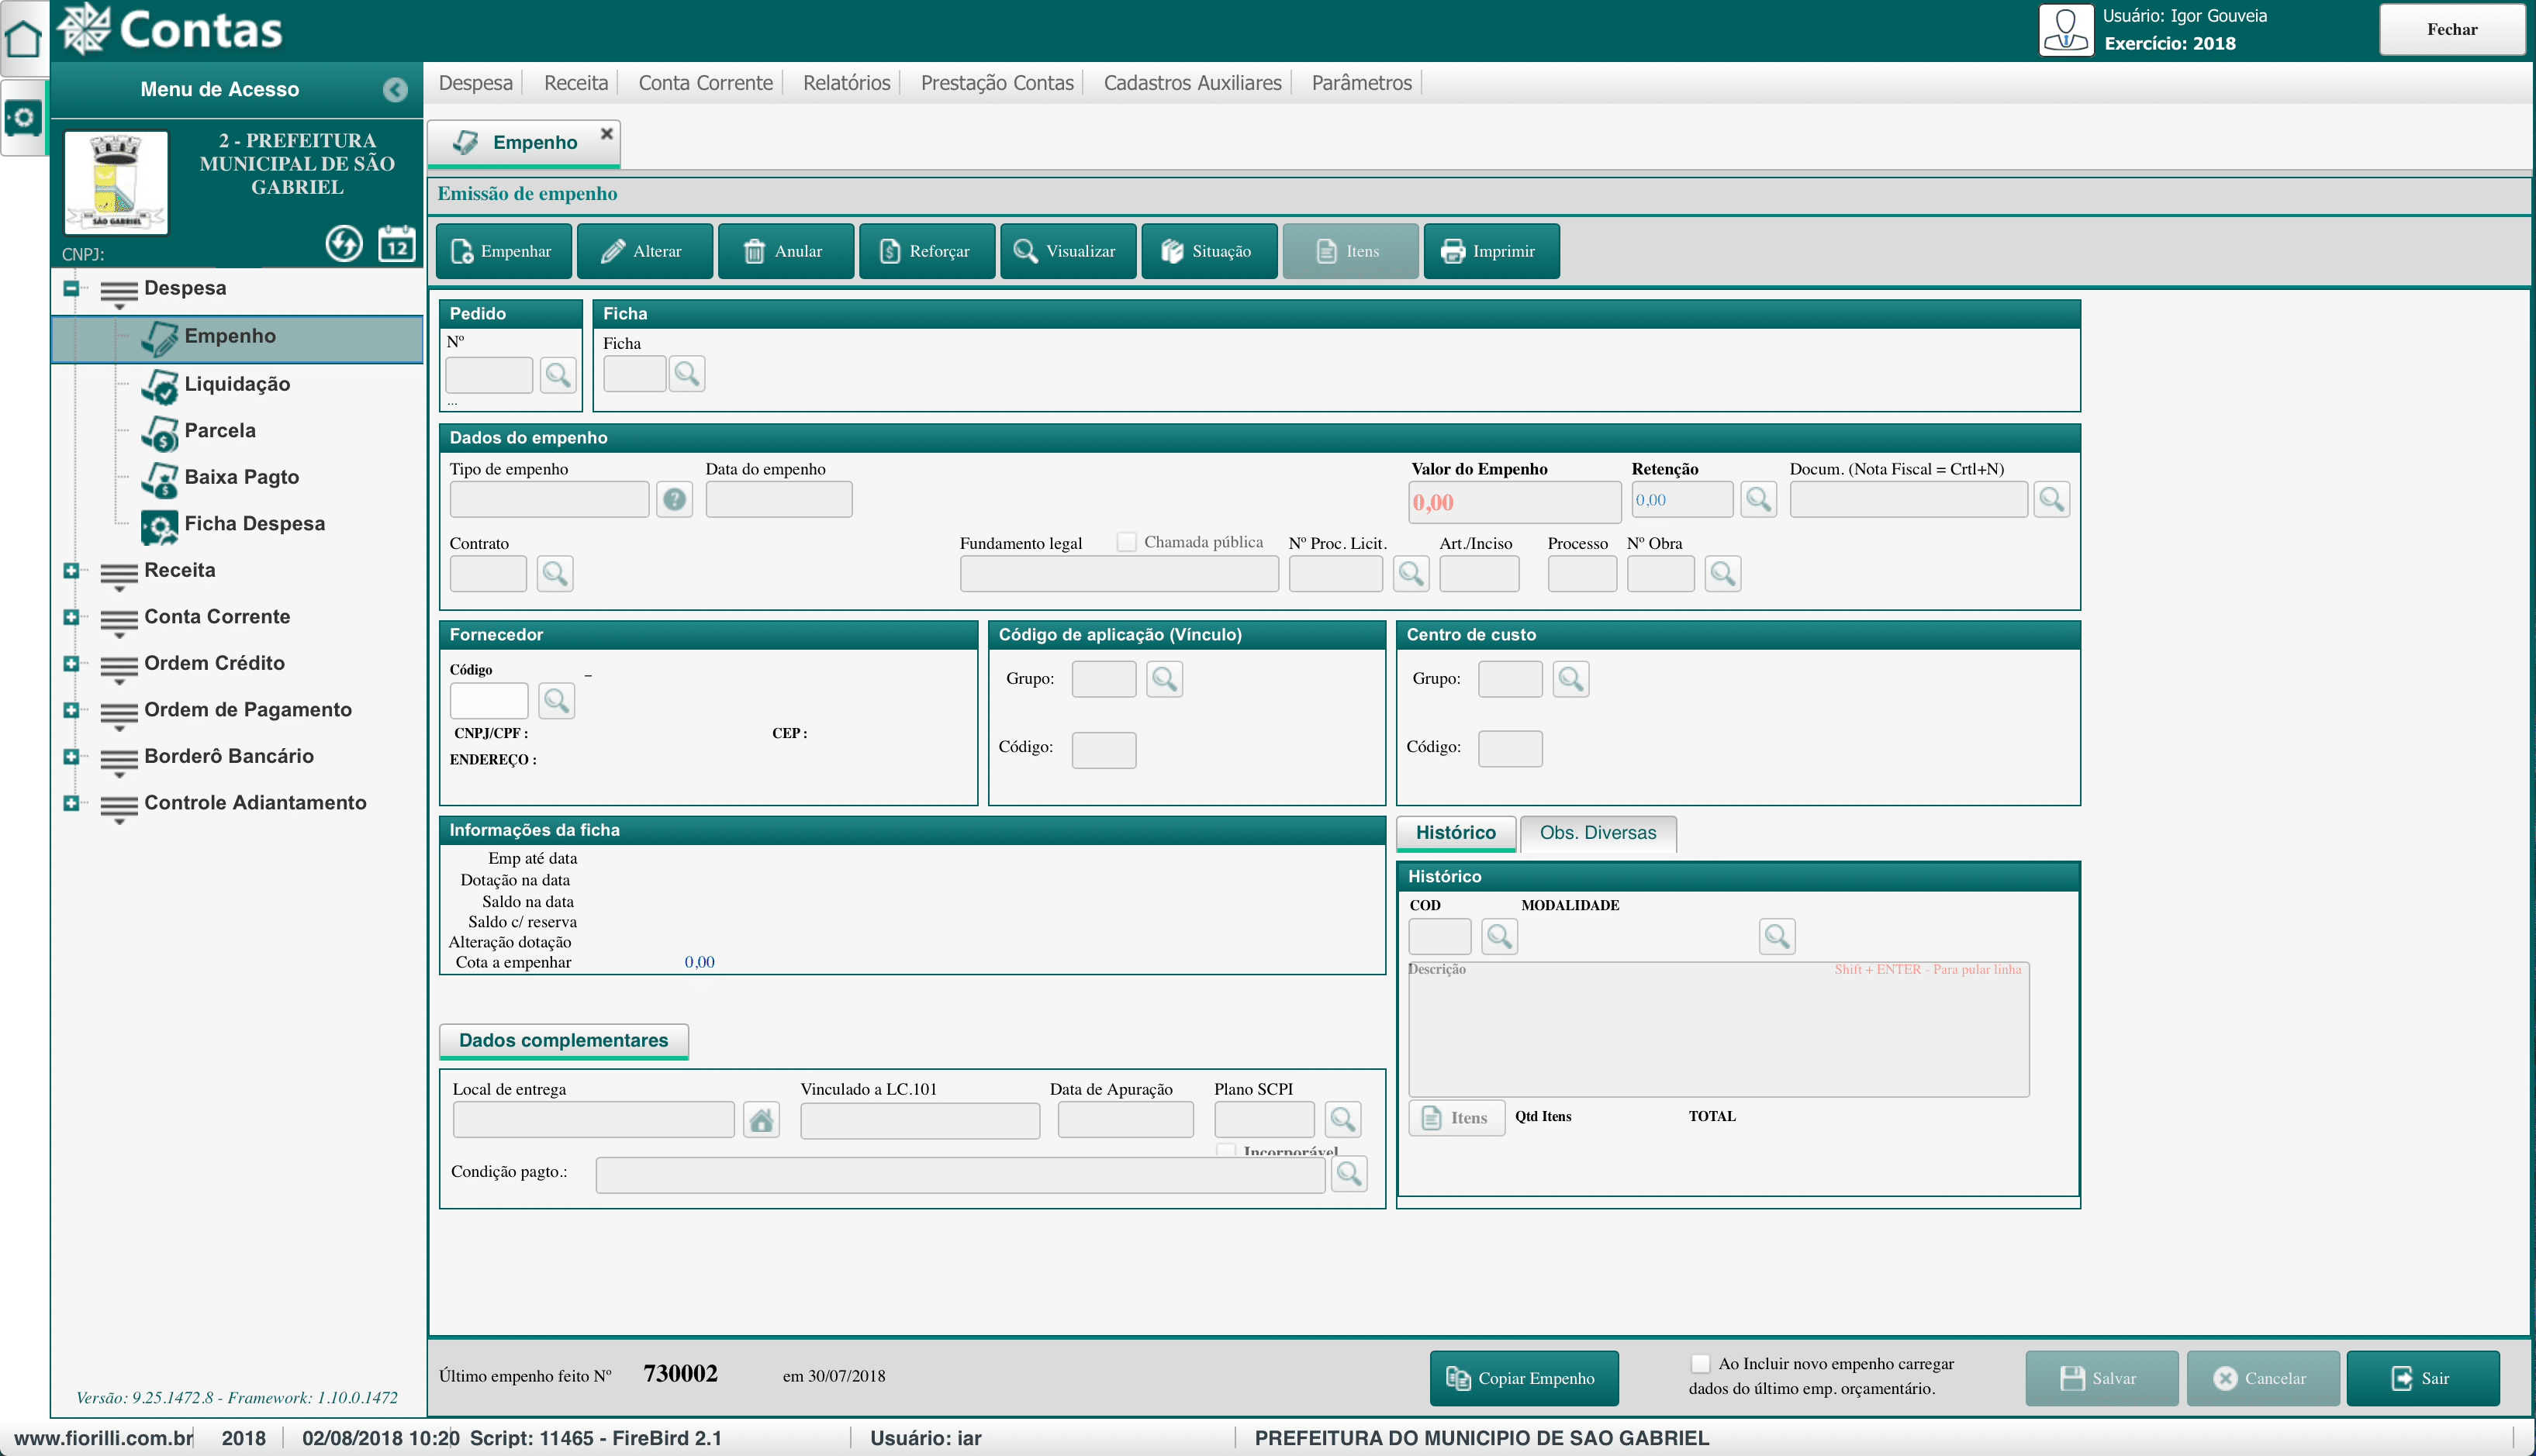Click the house icon beside Local de entrega
Viewport: 2536px width, 1456px height.
click(761, 1120)
